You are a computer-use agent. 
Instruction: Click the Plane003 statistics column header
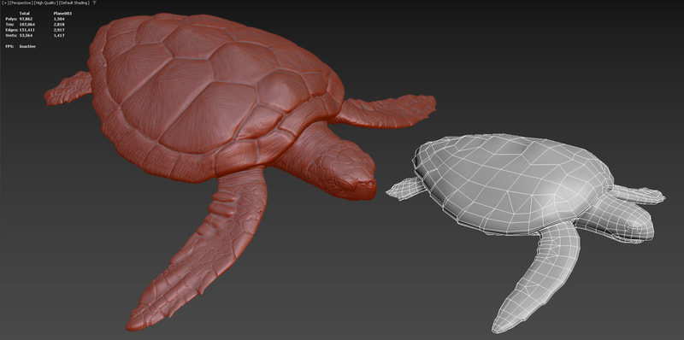point(62,14)
